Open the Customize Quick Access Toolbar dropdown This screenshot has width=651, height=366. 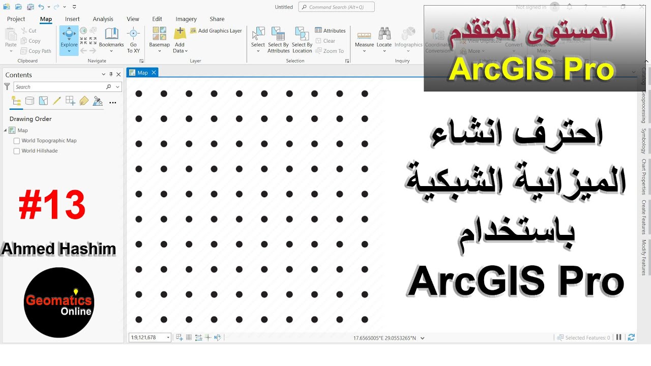74,7
